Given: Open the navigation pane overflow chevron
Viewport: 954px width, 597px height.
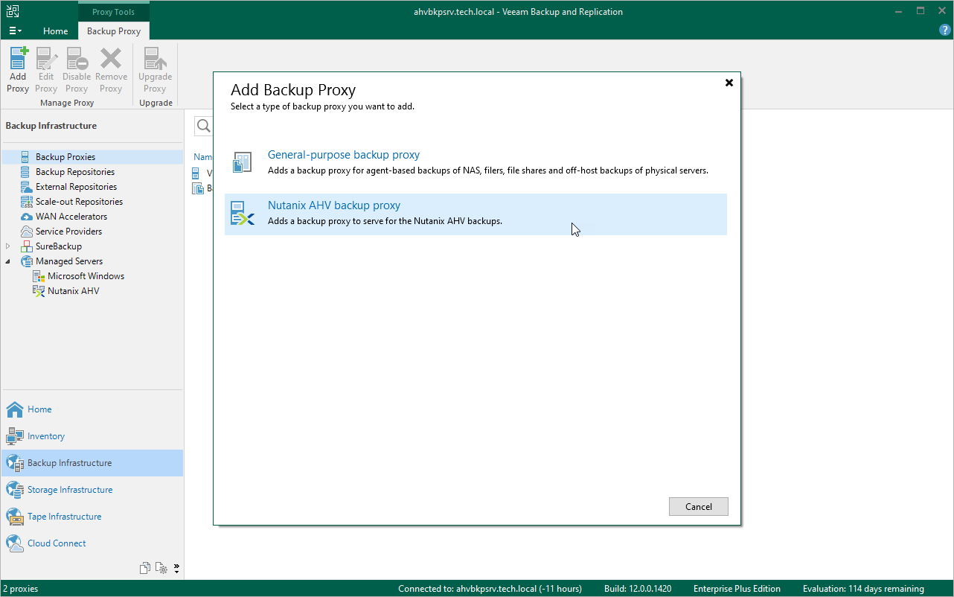Looking at the screenshot, I should pos(176,569).
